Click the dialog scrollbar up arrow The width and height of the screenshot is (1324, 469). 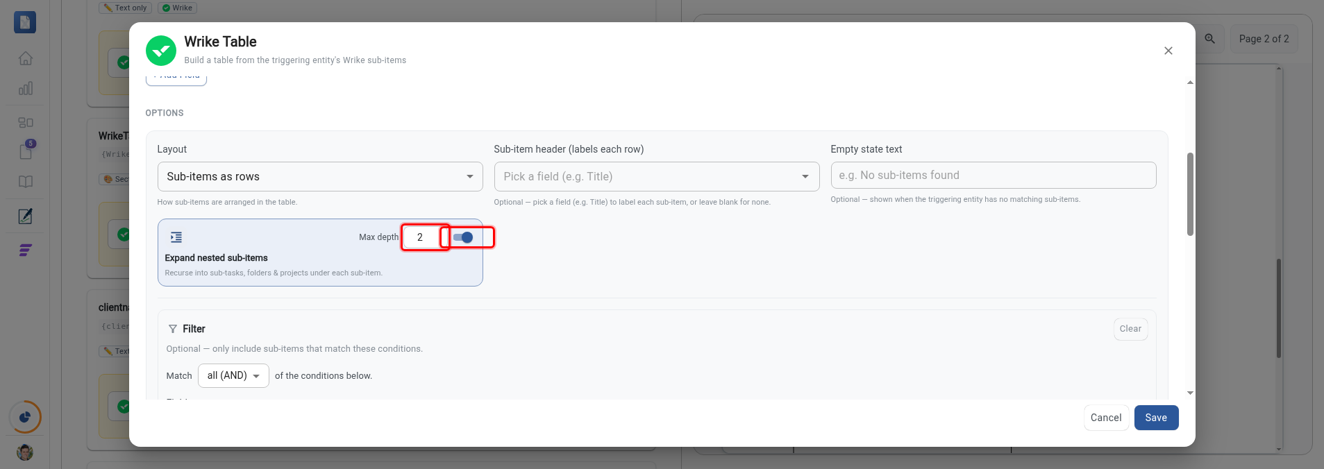pos(1190,83)
